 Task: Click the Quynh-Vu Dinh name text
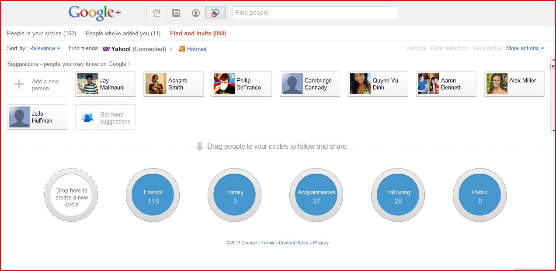(x=386, y=84)
